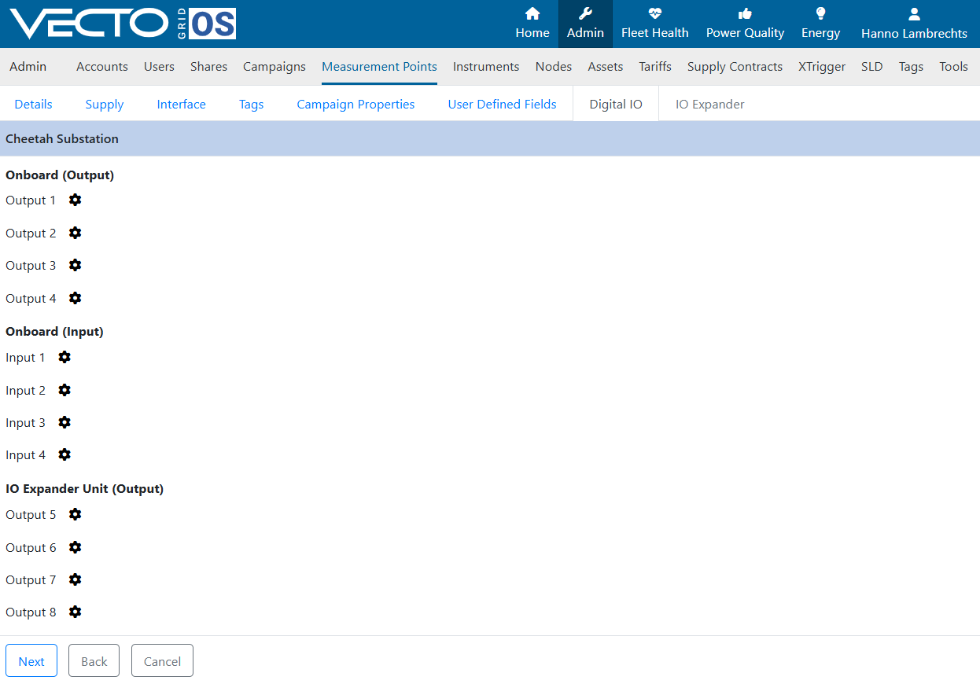The image size is (980, 684).
Task: Open settings gear for Output 1
Action: pyautogui.click(x=75, y=200)
